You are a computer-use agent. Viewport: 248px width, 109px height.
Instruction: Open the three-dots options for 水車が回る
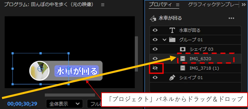231,18
